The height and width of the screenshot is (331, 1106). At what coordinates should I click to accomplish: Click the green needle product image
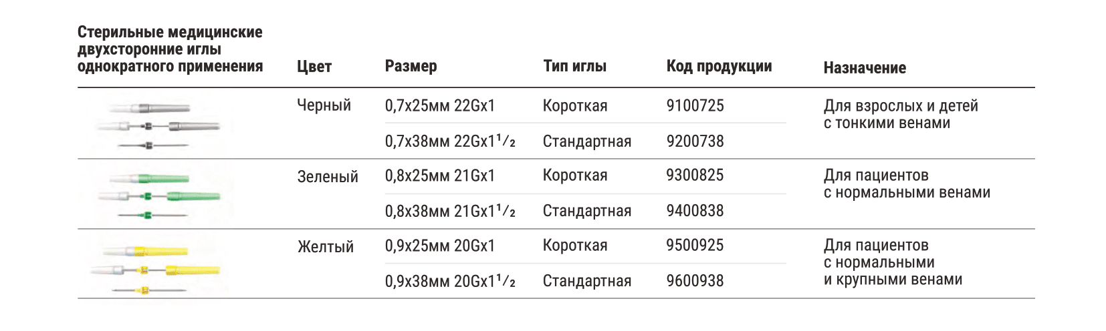click(x=158, y=196)
